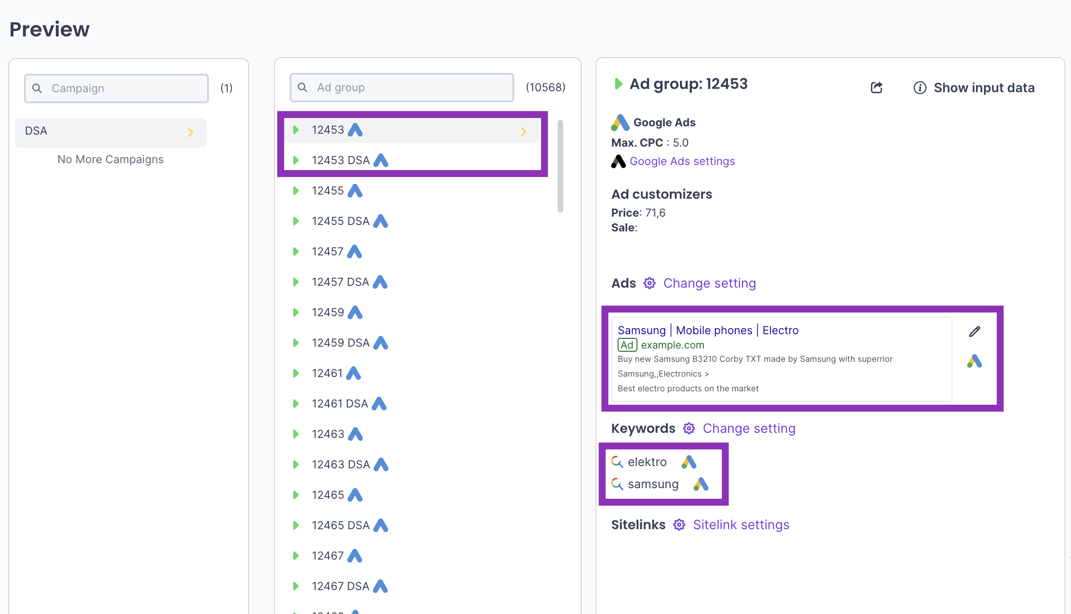Select the 12465 ad group row
1071x614 pixels.
point(328,495)
